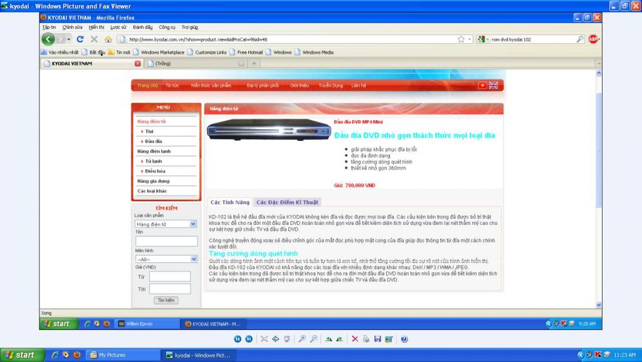The image size is (642, 362).
Task: Click the Tên text field in search panel
Action: (x=167, y=241)
